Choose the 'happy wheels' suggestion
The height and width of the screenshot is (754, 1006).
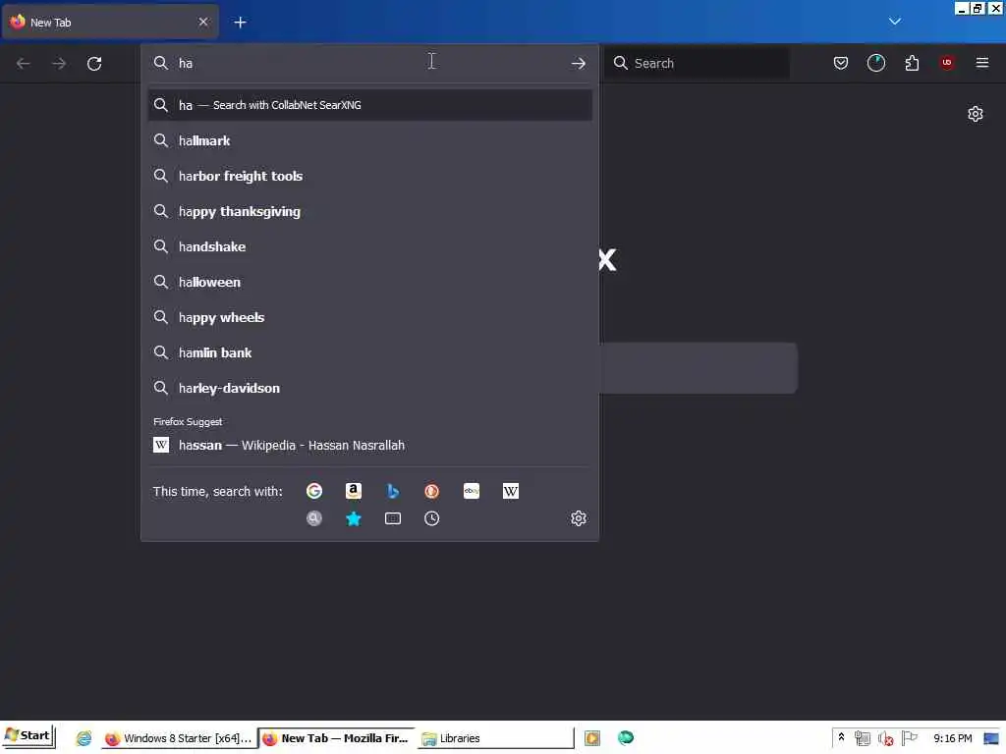[370, 317]
